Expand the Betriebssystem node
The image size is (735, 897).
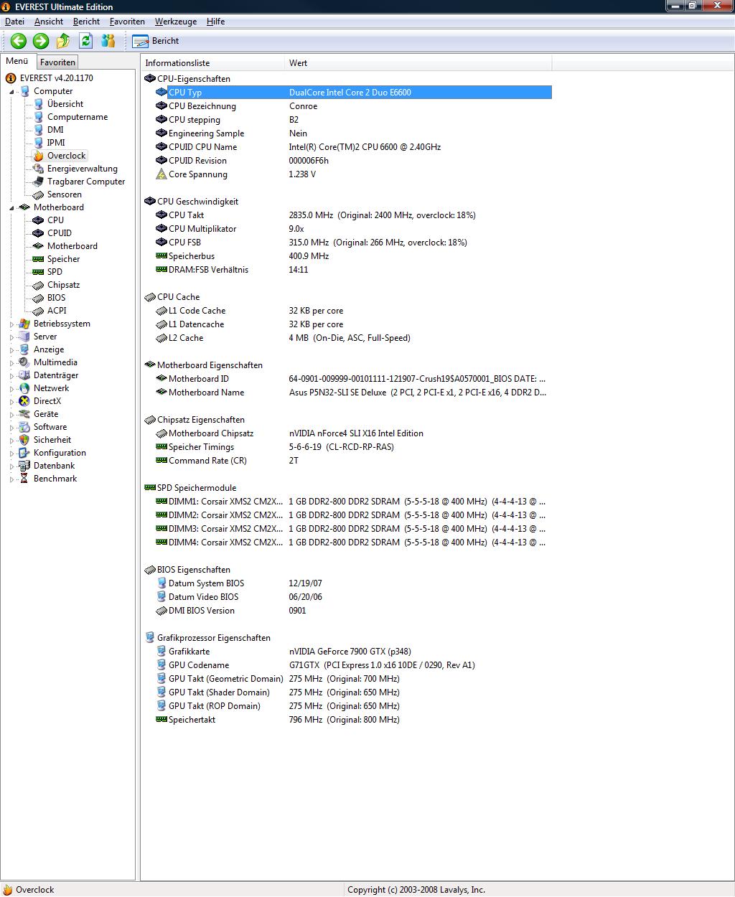pyautogui.click(x=11, y=324)
